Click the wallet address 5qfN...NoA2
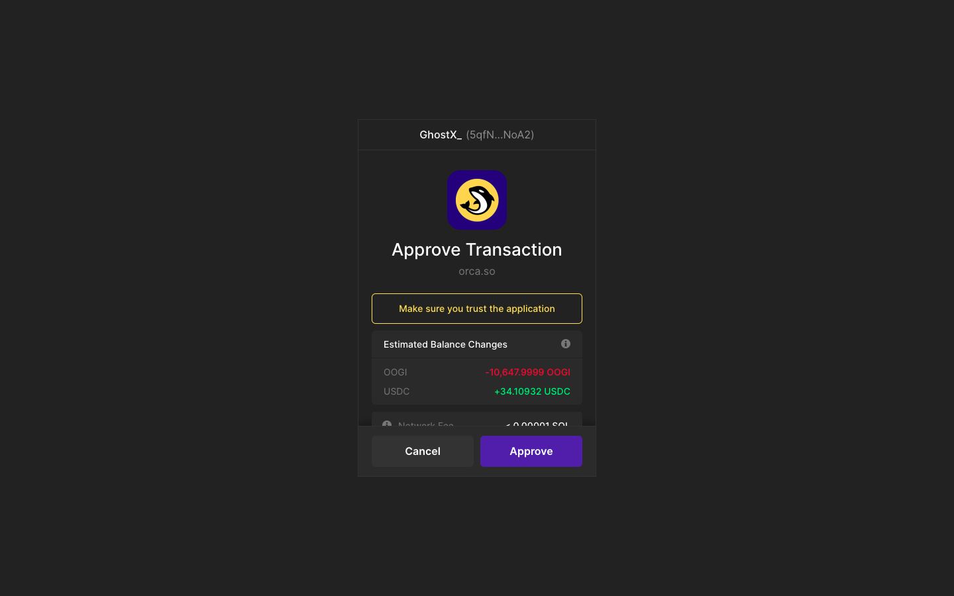Screen dimensions: 954x596 500,134
